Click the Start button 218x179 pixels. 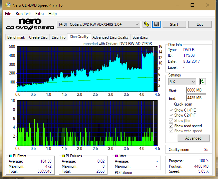(x=174, y=24)
